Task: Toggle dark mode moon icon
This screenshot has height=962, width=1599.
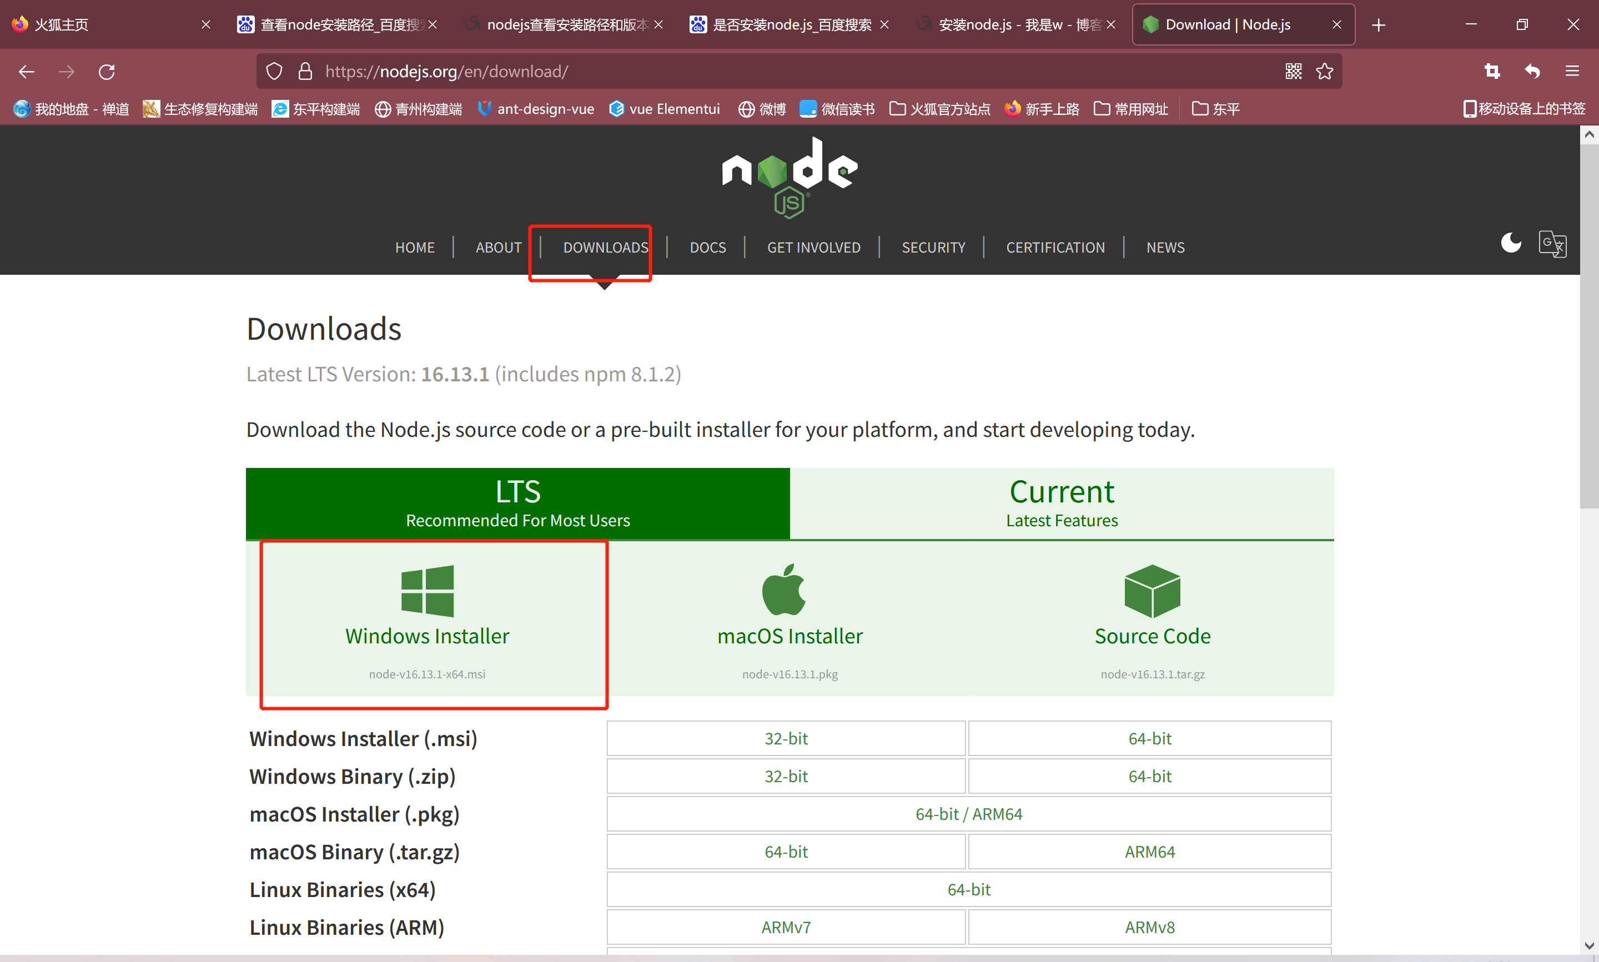Action: click(1510, 243)
